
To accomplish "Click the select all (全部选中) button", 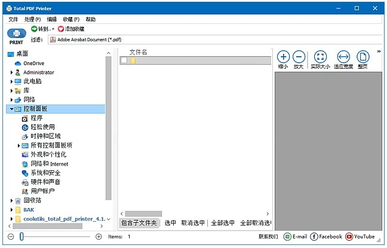I will (222, 223).
